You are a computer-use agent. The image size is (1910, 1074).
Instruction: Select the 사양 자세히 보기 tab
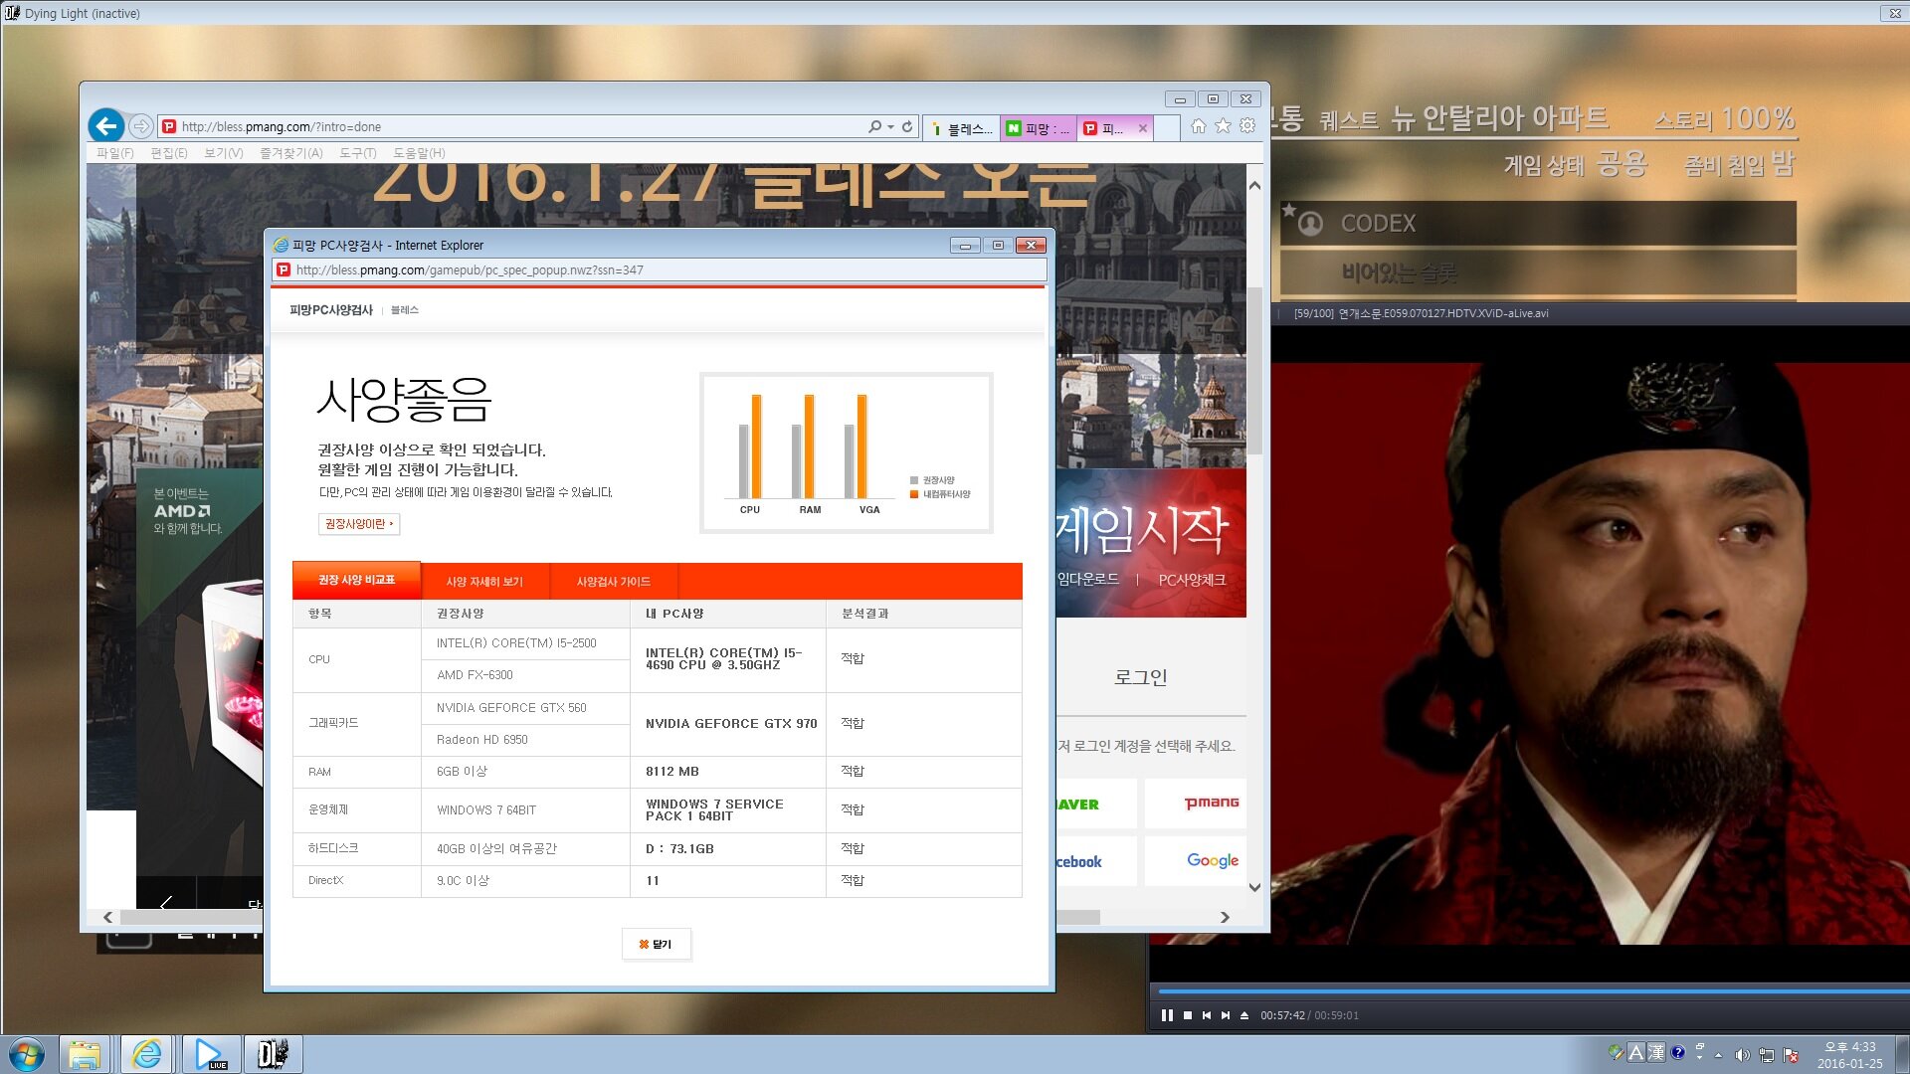(484, 582)
